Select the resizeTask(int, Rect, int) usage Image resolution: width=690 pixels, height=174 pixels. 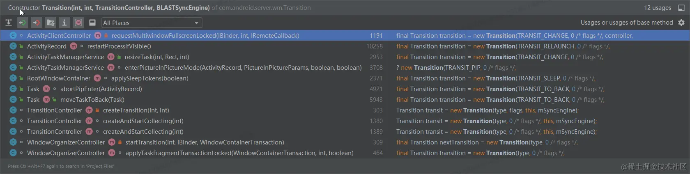157,57
